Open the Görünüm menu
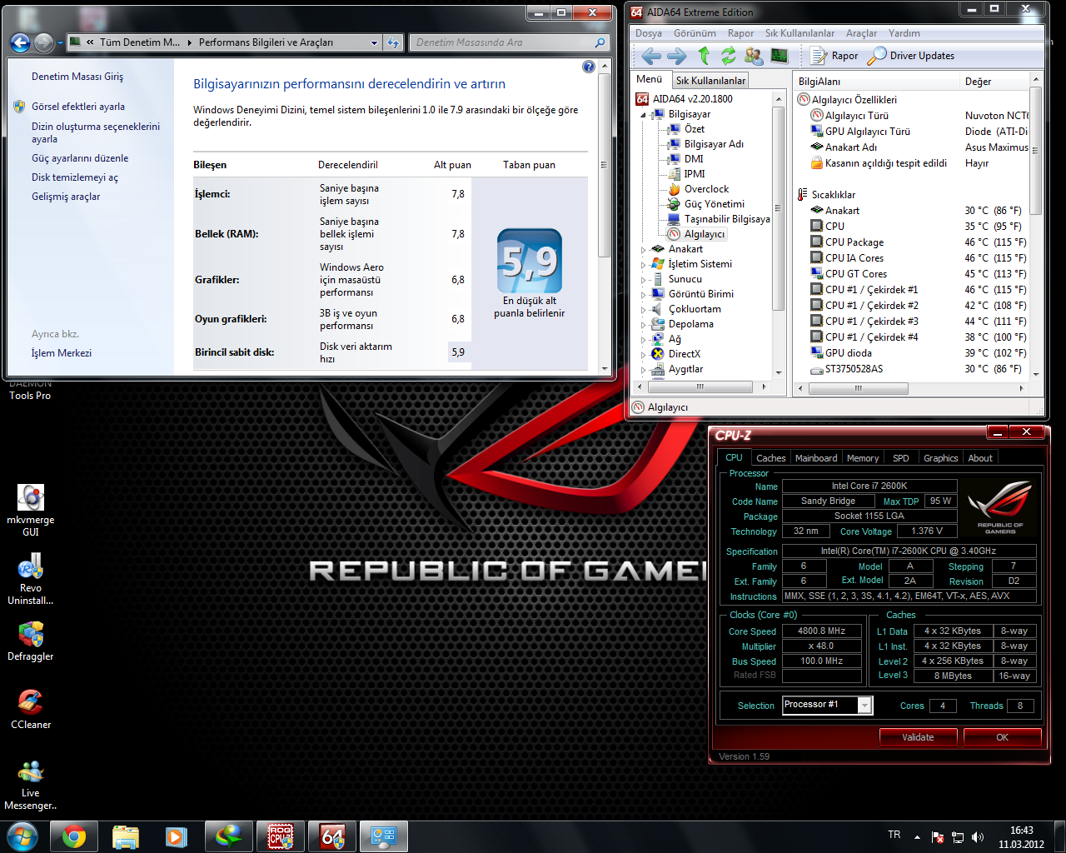Screen dimensions: 1066x853 coord(695,33)
